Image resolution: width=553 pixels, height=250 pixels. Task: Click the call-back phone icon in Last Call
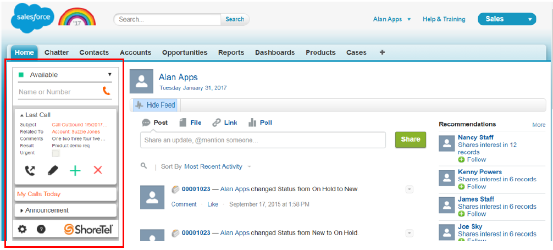30,170
